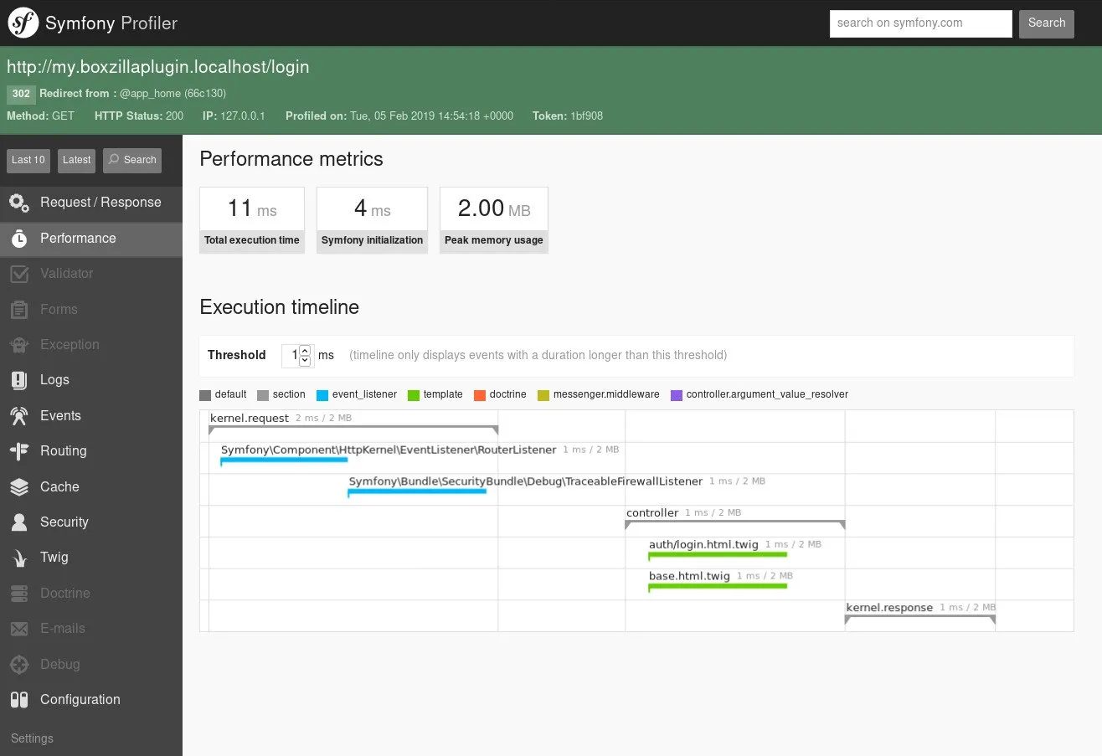Decrease the threshold using the down arrow
This screenshot has height=756, width=1102.
[x=305, y=360]
